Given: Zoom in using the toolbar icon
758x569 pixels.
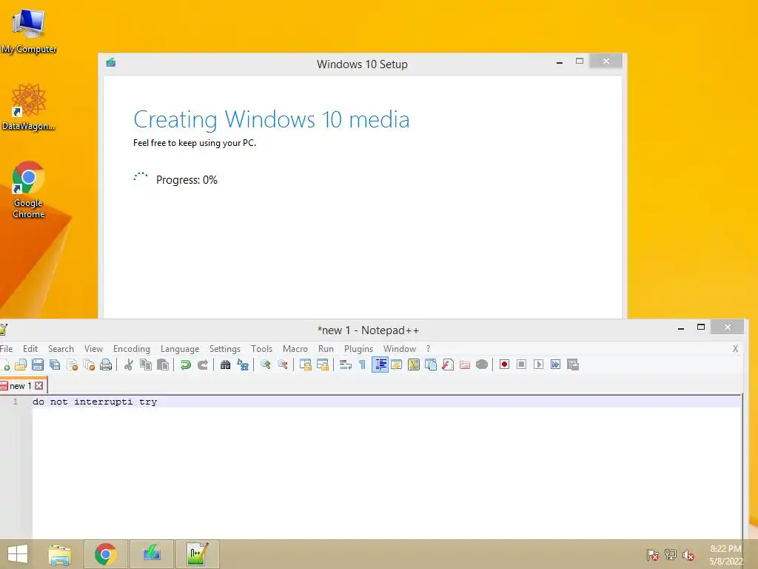Looking at the screenshot, I should click(266, 365).
